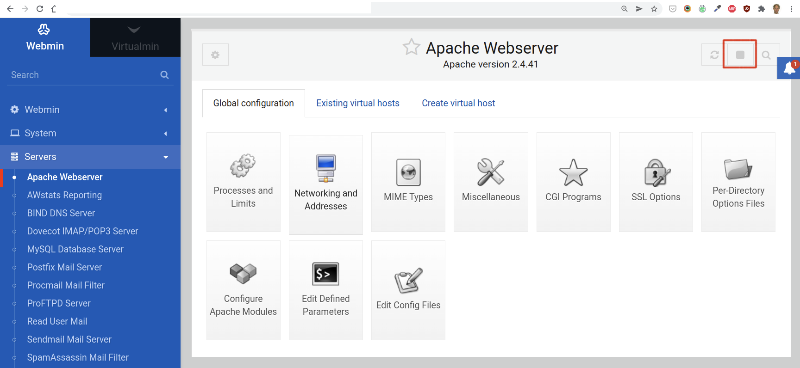This screenshot has height=368, width=800.
Task: Switch to Create virtual host tab
Action: pyautogui.click(x=458, y=103)
